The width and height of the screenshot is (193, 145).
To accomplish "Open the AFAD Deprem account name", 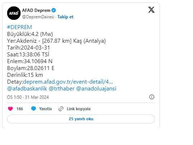I will [36, 10].
